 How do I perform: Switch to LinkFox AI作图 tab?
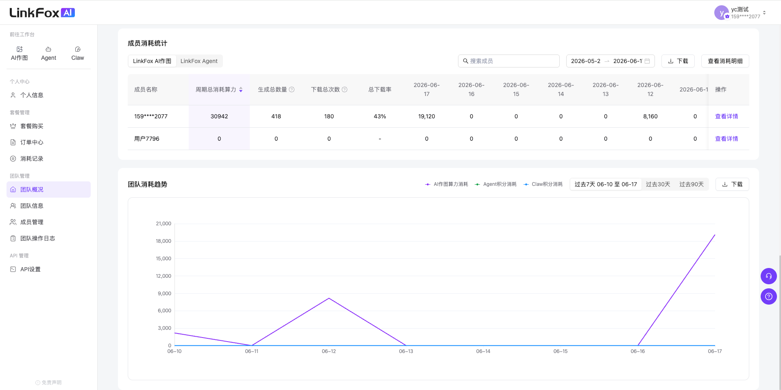click(x=152, y=61)
